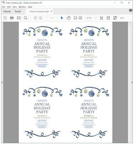Open the File menu
The height and width of the screenshot is (145, 136).
pos(4,7)
